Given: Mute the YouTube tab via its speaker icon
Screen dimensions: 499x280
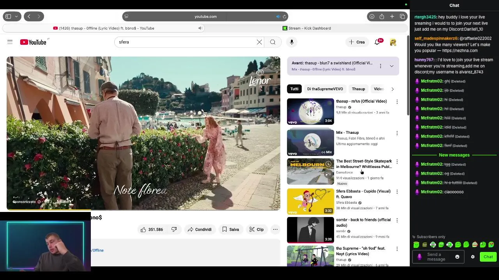Looking at the screenshot, I should (200, 28).
